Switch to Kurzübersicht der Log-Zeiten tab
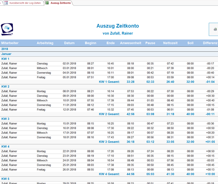The height and width of the screenshot is (184, 218). pos(23,3)
